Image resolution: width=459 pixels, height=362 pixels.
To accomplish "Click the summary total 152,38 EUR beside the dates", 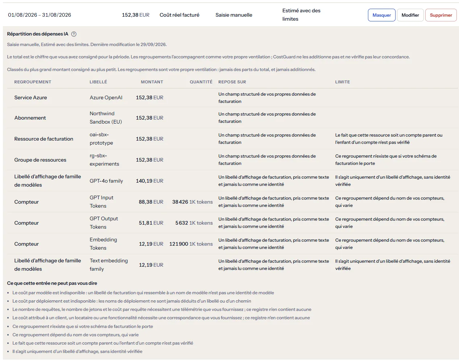I will 136,15.
